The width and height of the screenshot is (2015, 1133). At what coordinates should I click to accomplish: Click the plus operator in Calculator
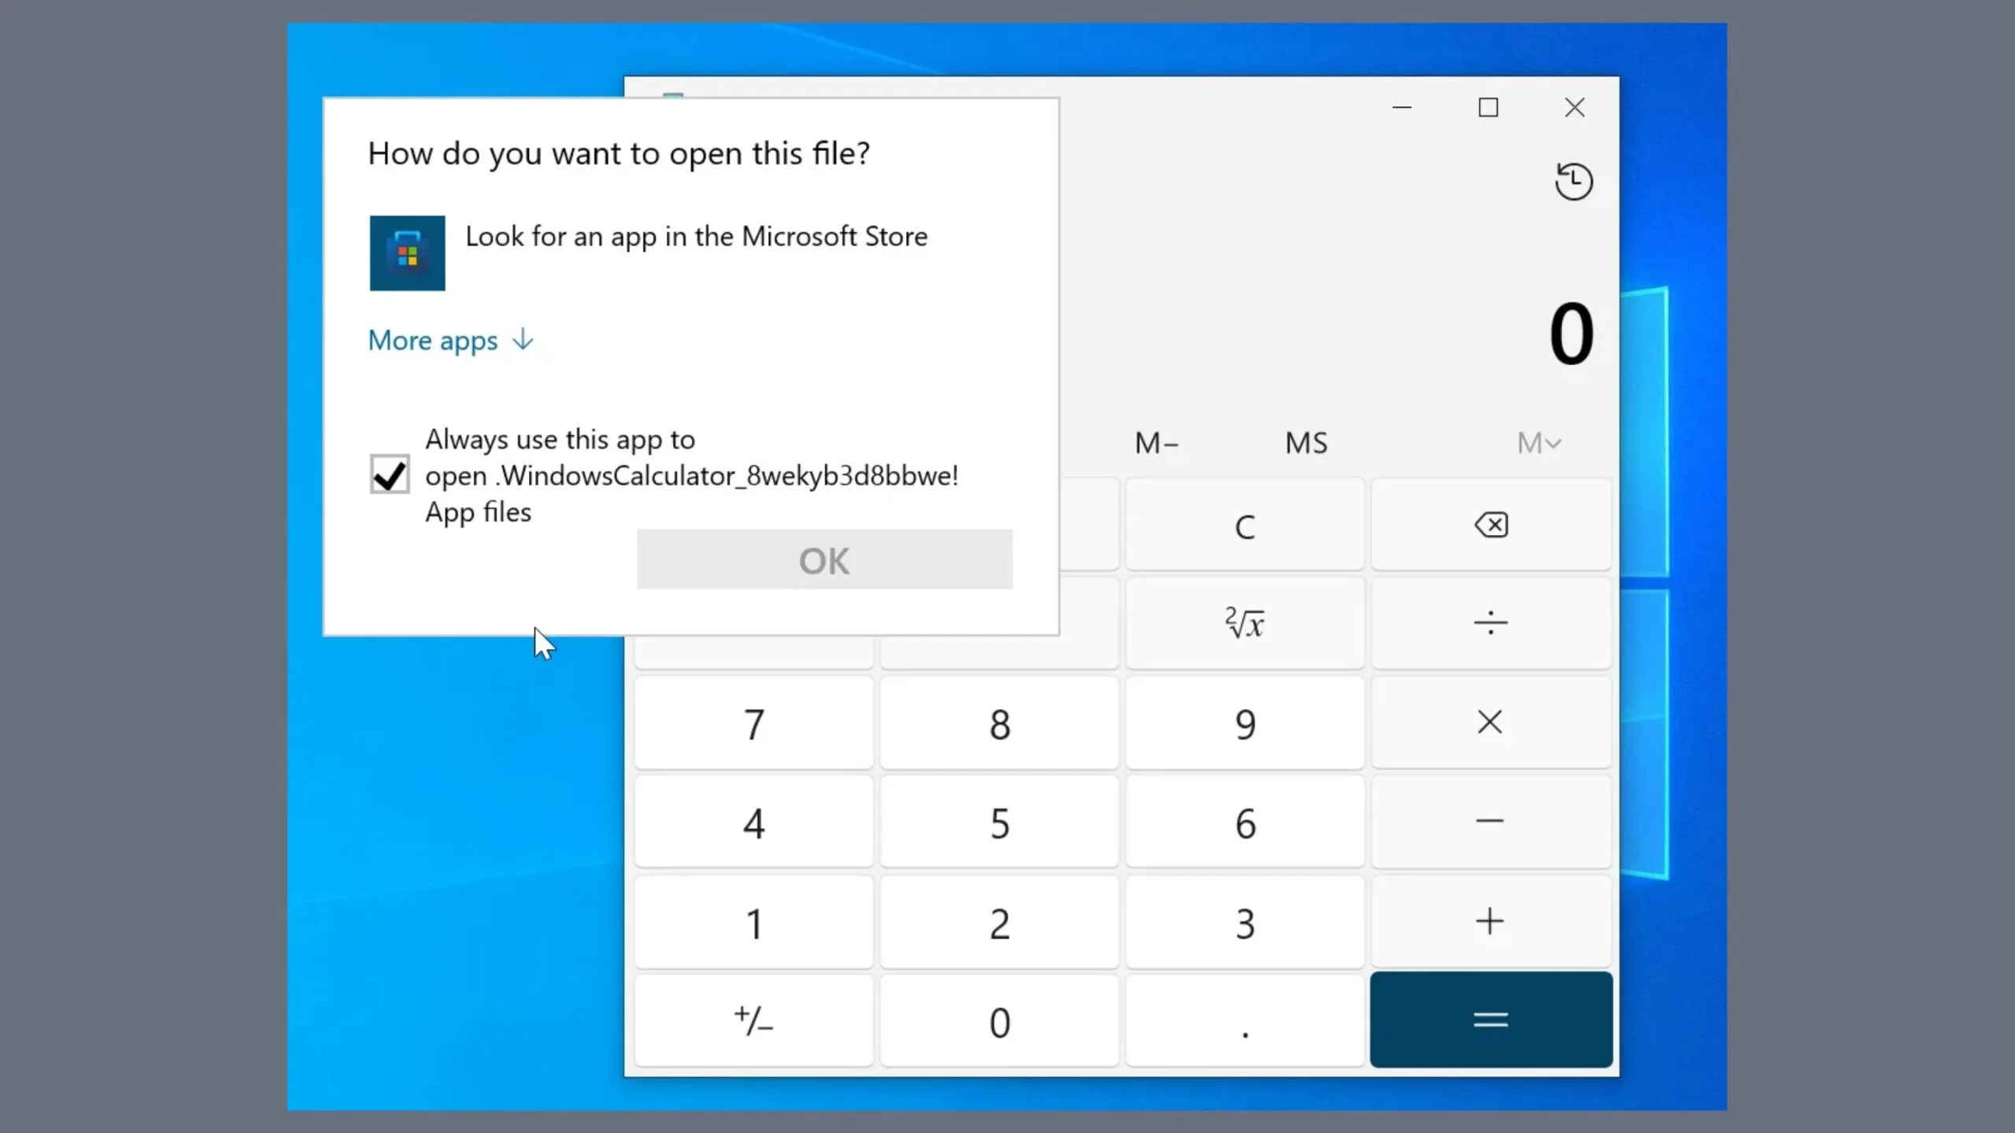tap(1491, 921)
